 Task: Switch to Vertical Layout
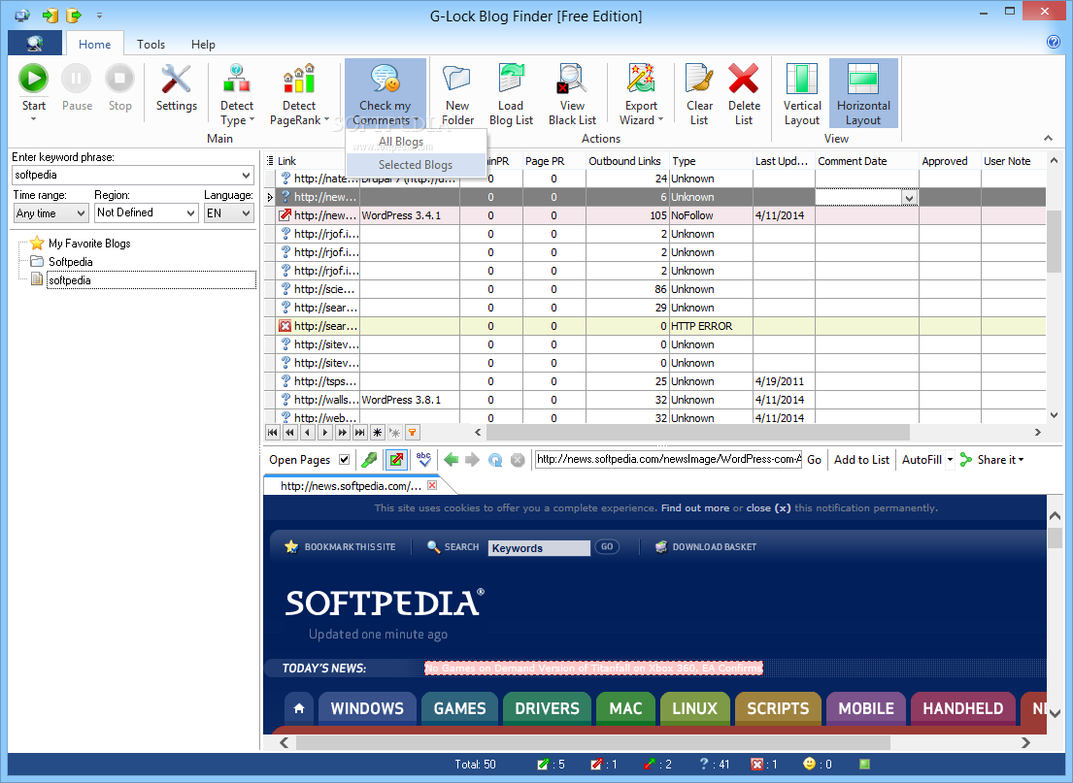click(x=802, y=93)
